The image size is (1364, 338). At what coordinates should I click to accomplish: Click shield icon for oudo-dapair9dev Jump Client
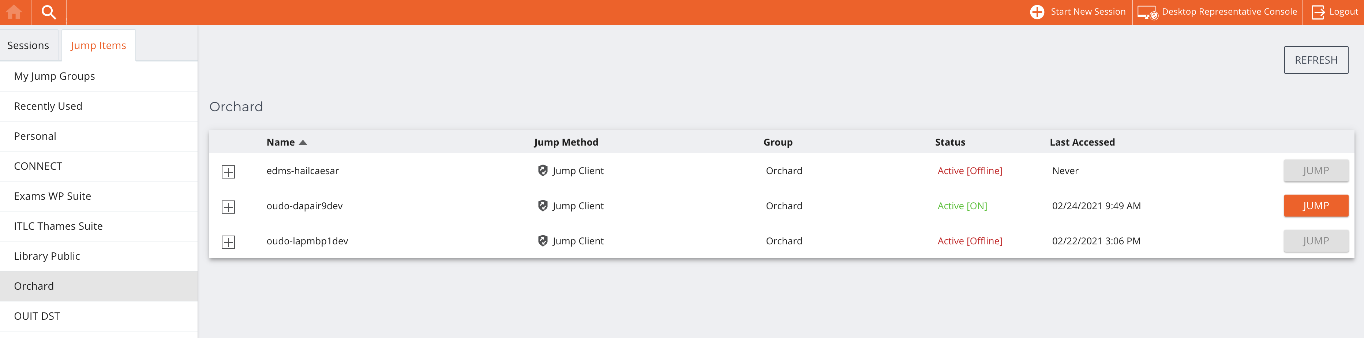pos(542,206)
